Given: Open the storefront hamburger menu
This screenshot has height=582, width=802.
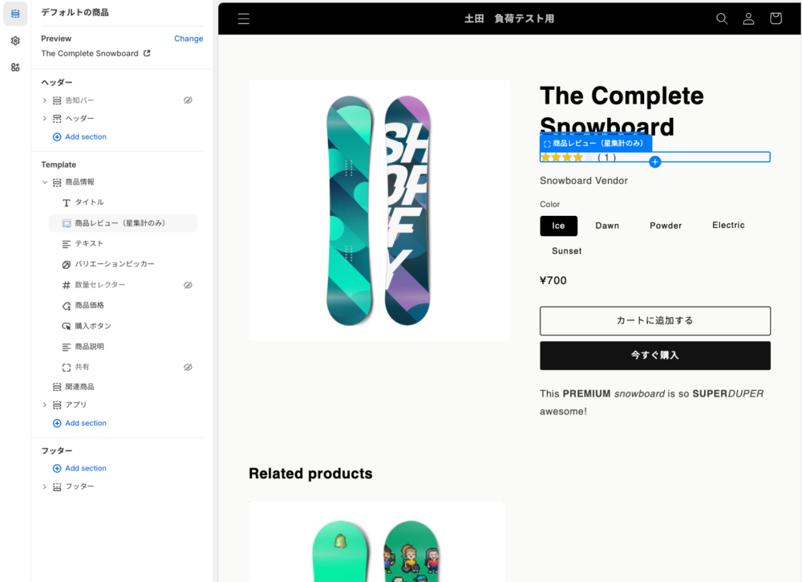Looking at the screenshot, I should pos(244,18).
